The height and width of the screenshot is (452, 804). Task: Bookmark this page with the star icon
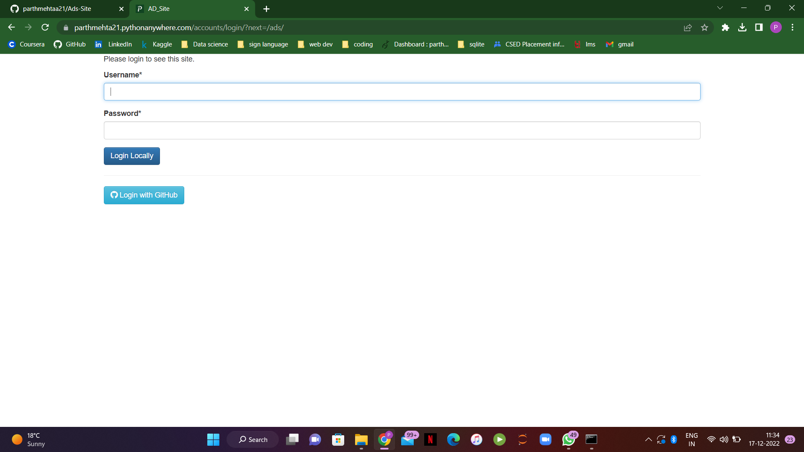[704, 28]
